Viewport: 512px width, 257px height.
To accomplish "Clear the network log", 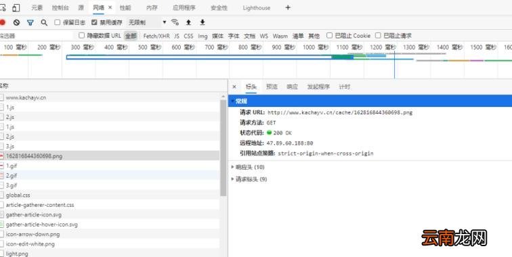I will (x=16, y=22).
